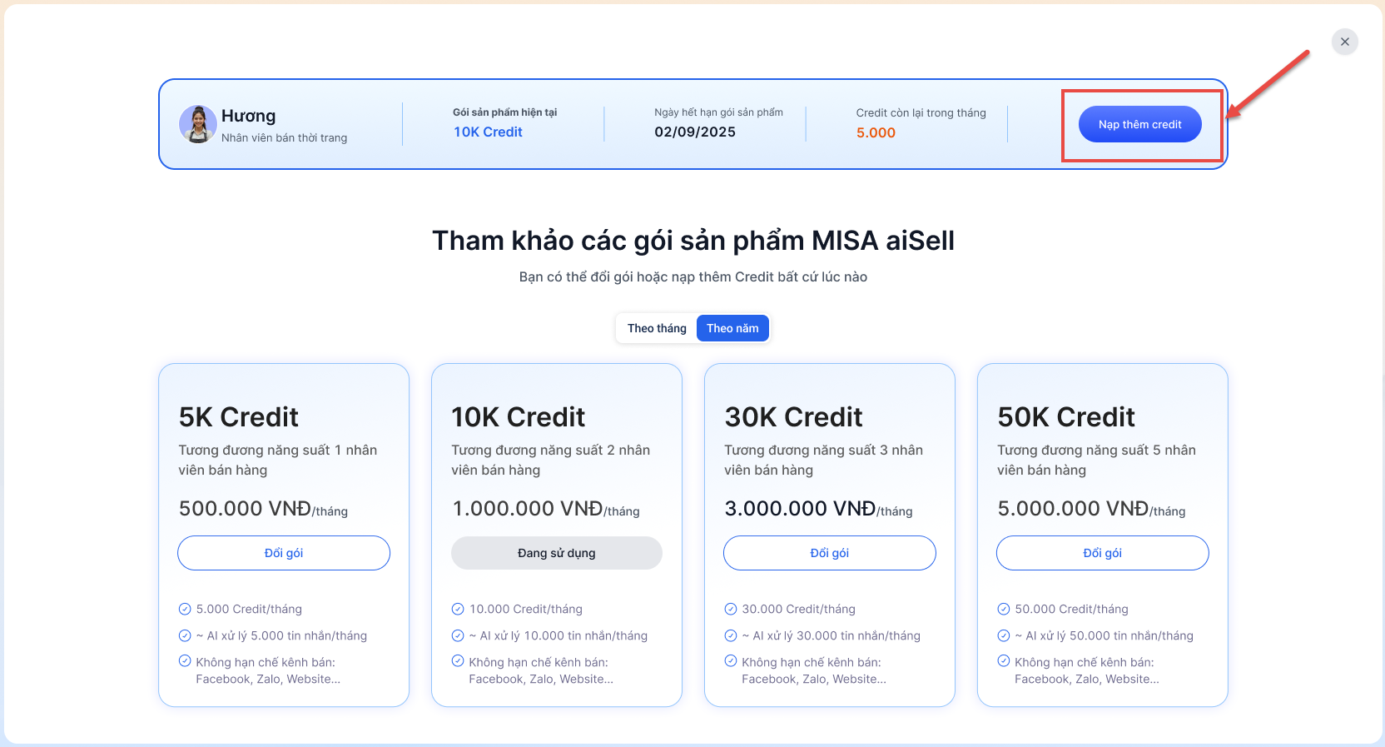The image size is (1385, 747).
Task: Click the price '500.000 VNĐ/tháng'
Action: point(263,509)
